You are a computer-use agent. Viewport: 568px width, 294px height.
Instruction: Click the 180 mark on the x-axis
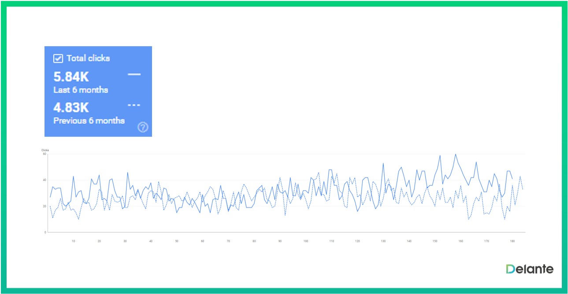(x=512, y=241)
